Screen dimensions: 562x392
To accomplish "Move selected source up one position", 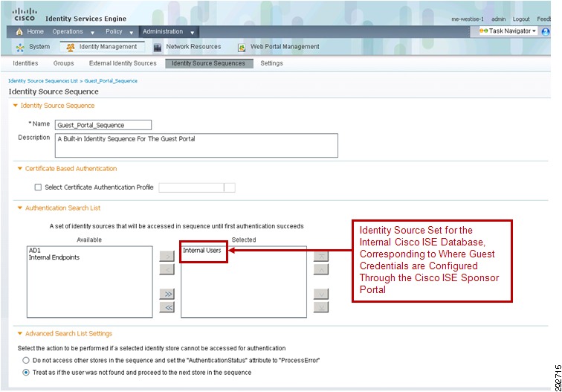I will [321, 269].
